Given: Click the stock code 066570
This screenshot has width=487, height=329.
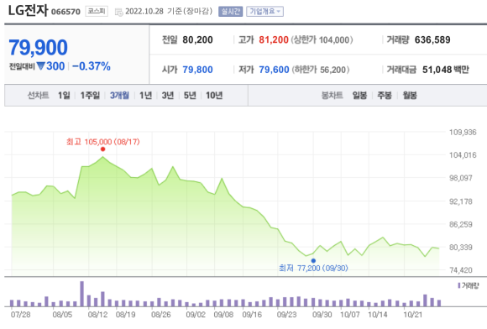Looking at the screenshot, I should 65,12.
